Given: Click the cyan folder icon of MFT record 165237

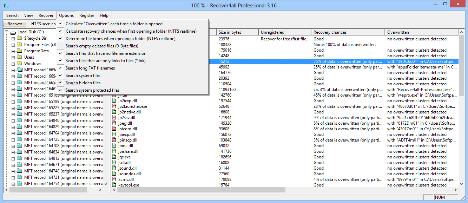Looking at the screenshot, I should tap(19, 114).
